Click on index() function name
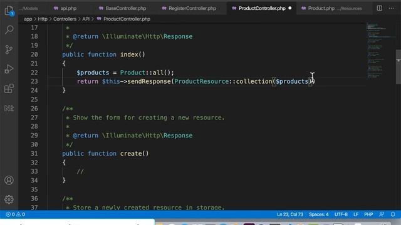 pyautogui.click(x=129, y=54)
